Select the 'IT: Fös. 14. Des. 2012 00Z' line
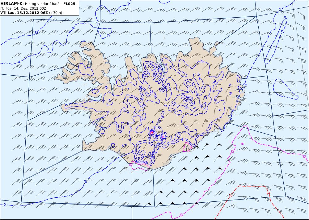The width and height of the screenshot is (309, 220). [x=23, y=8]
